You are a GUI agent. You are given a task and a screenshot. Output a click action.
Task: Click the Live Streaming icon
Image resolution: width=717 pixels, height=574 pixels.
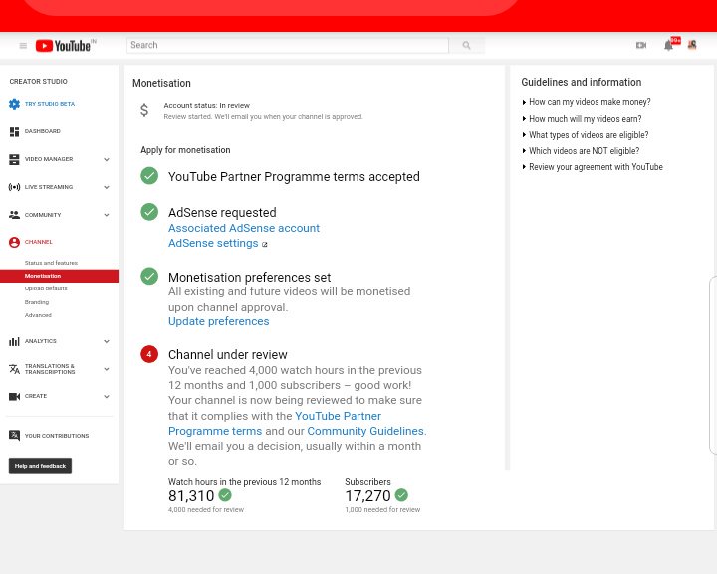(x=14, y=187)
